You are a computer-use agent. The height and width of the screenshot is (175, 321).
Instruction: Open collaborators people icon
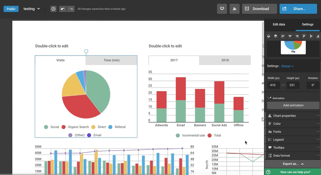234,9
